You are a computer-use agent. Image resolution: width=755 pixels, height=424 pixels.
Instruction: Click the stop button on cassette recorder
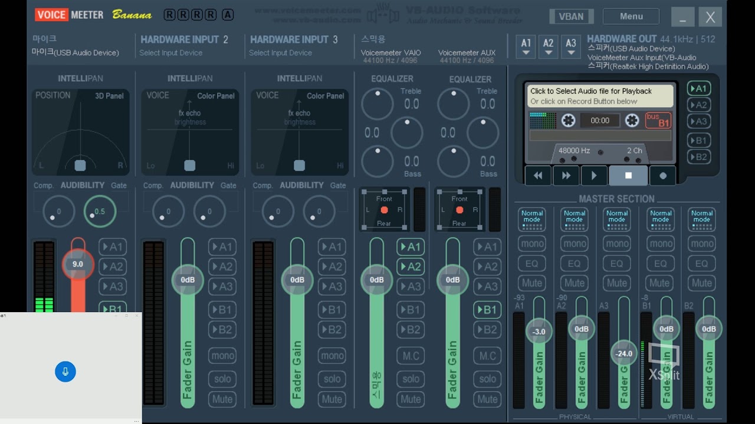(628, 175)
